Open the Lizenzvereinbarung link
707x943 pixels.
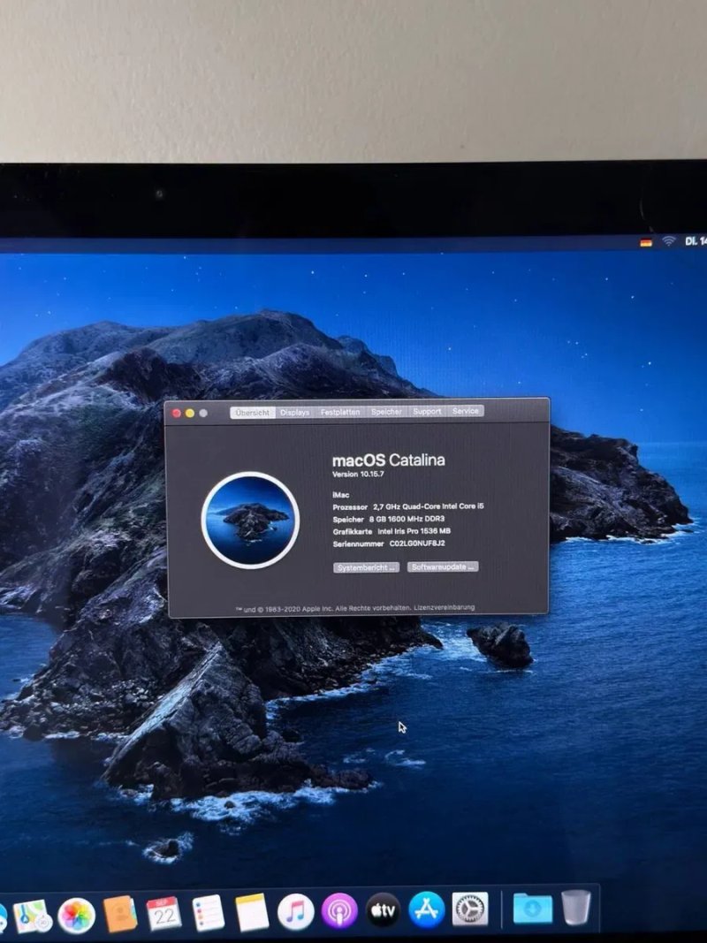(445, 607)
